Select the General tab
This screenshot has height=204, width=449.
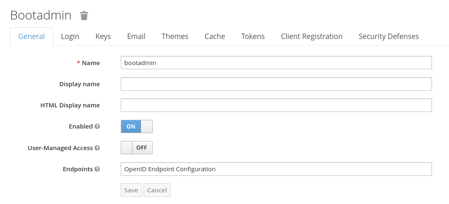click(x=32, y=36)
